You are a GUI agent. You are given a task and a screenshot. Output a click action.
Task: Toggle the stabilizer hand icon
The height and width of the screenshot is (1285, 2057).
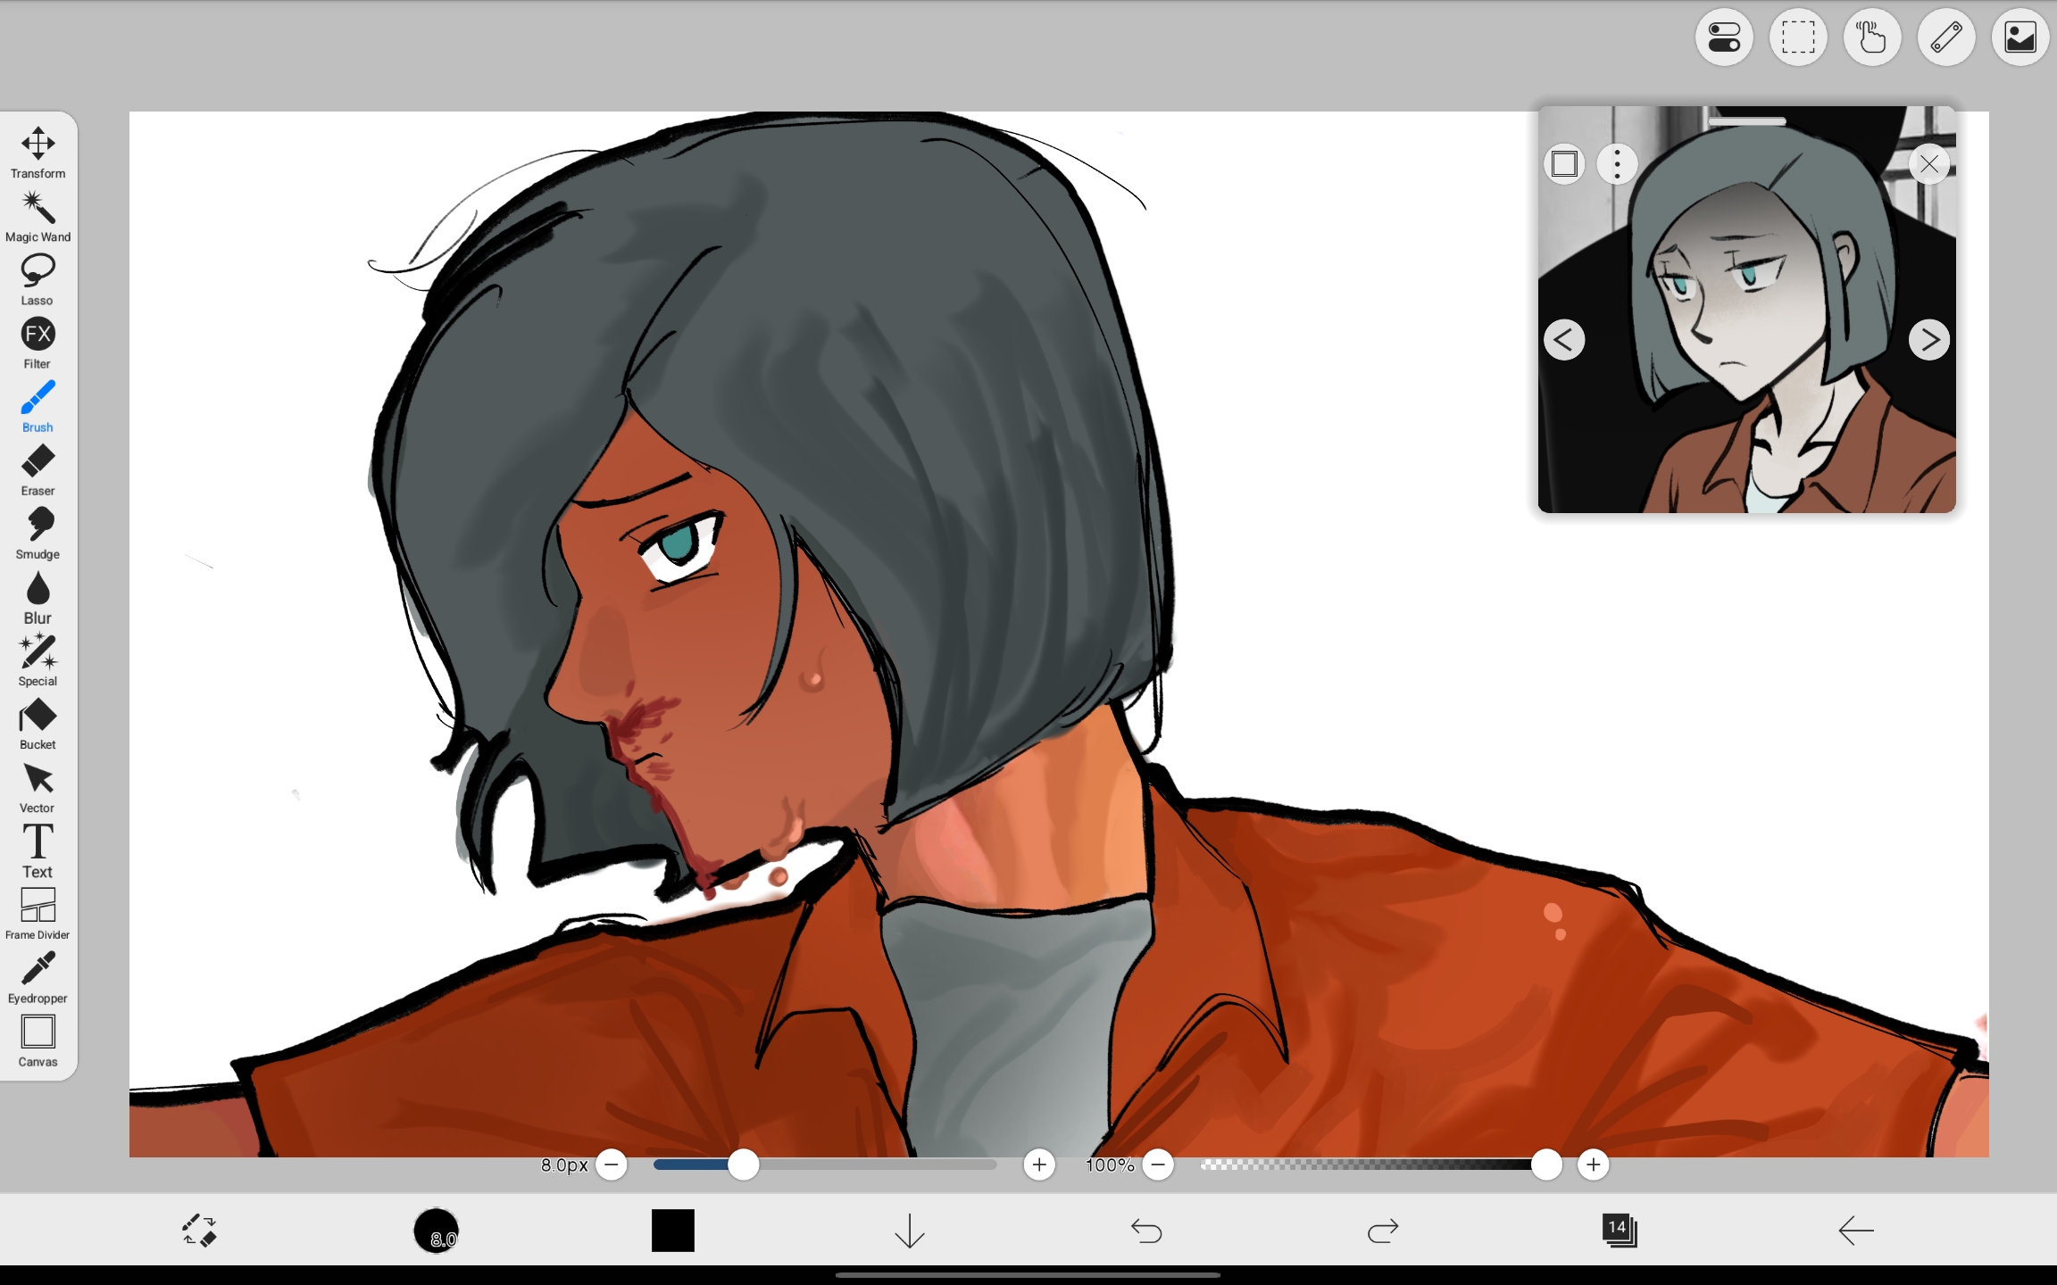(x=1872, y=37)
